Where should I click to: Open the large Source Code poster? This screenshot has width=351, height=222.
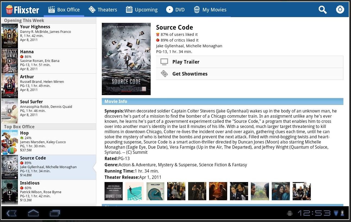pos(126,59)
